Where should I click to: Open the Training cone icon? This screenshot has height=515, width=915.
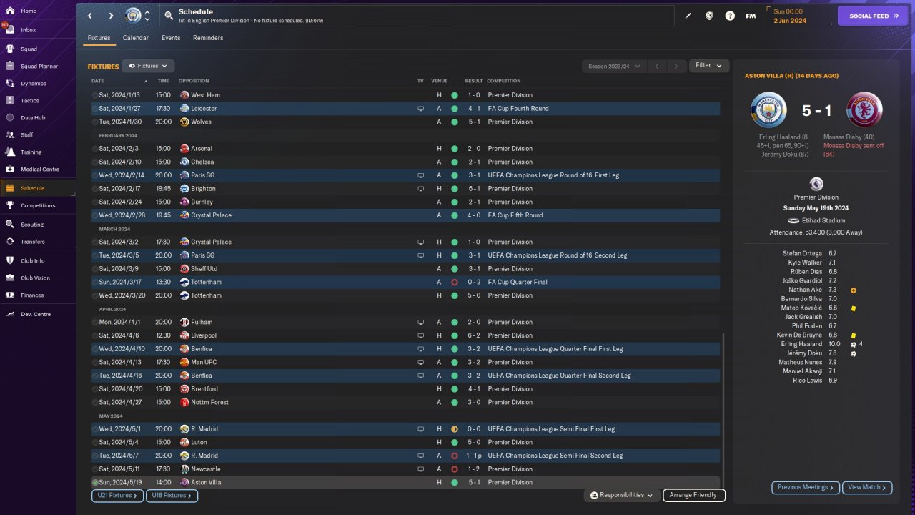pos(10,152)
